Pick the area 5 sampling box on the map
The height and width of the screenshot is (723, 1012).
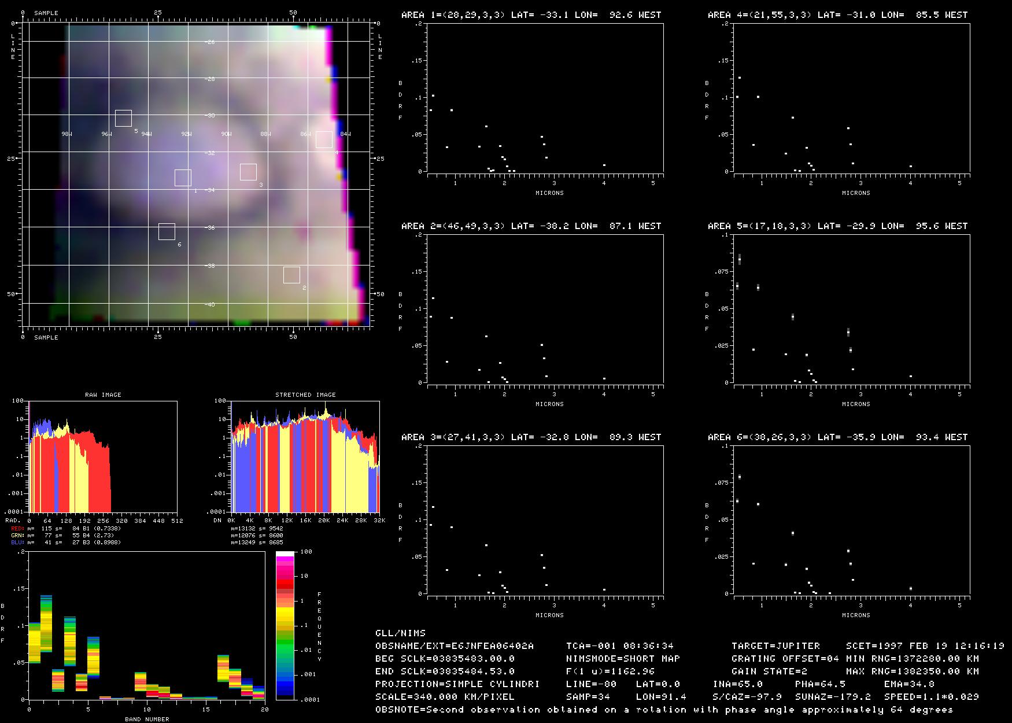coord(123,118)
